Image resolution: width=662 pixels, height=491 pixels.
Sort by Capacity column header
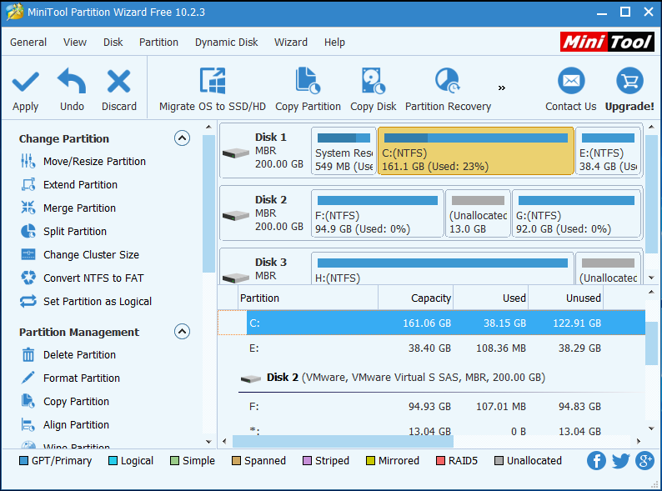[415, 298]
